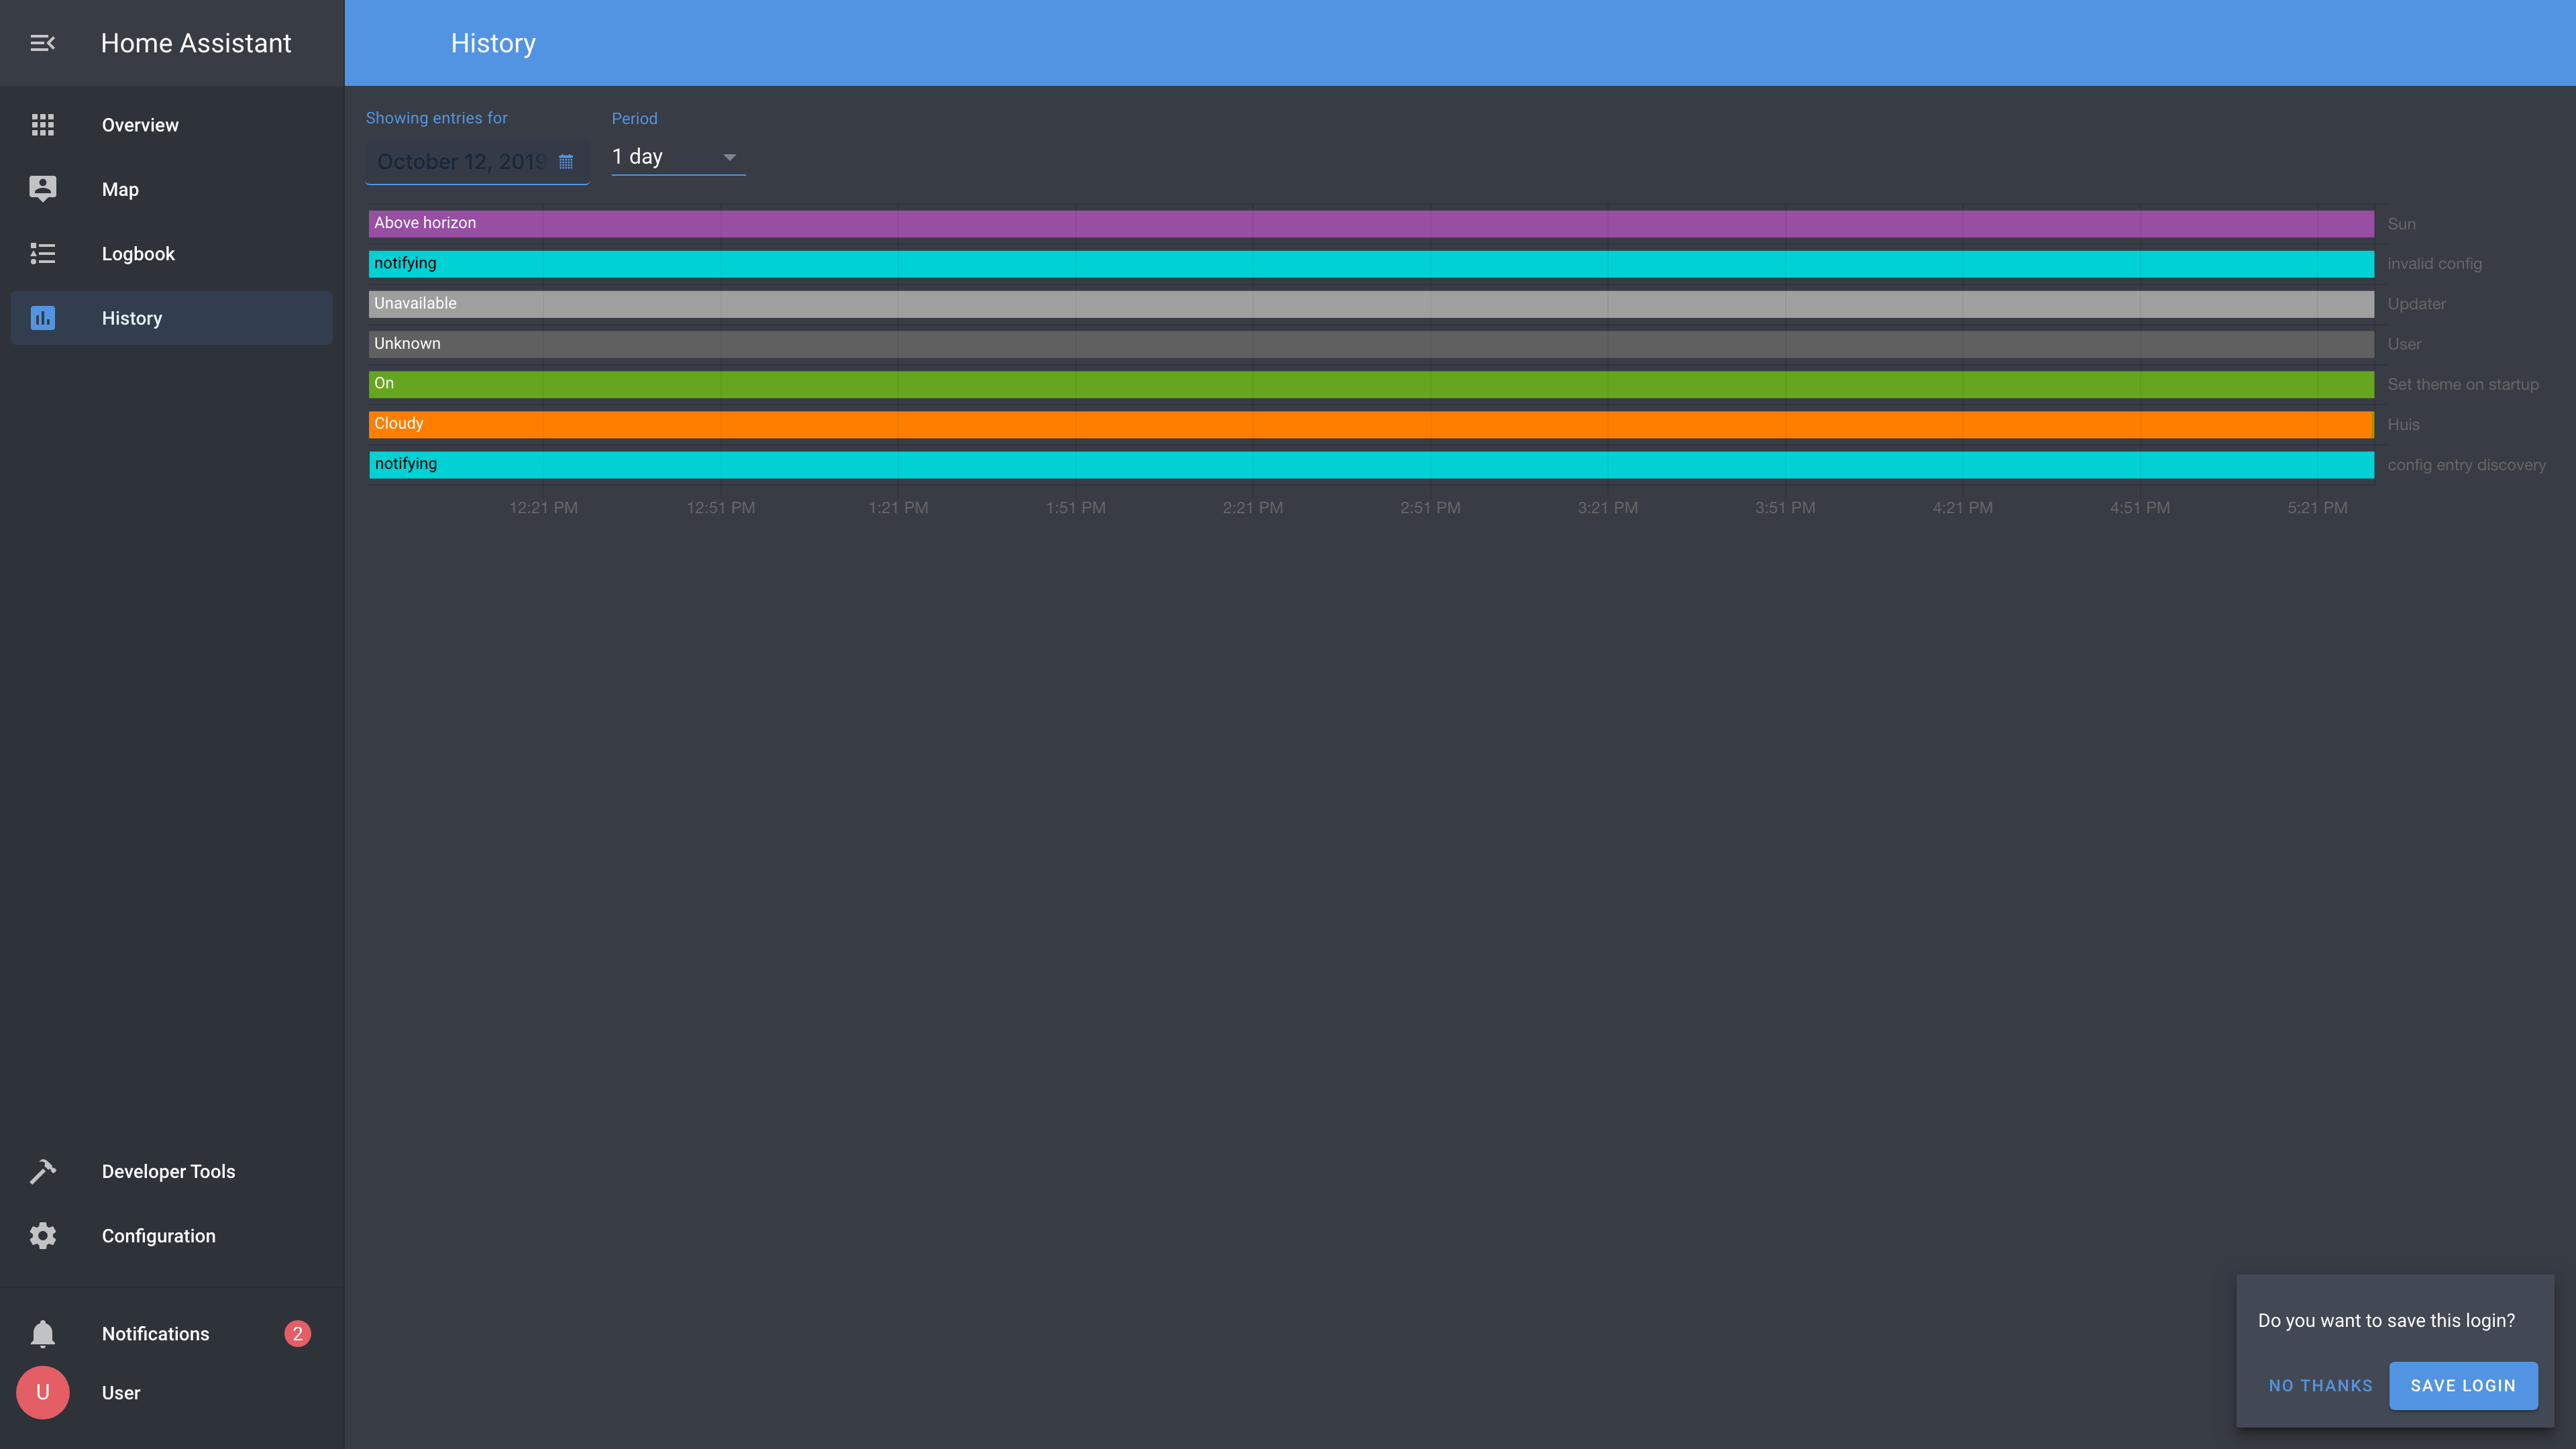
Task: Click the October 12, 2019 date field
Action: tap(461, 162)
